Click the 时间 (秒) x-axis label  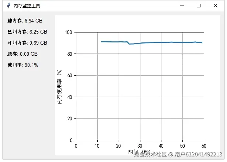[139, 152]
